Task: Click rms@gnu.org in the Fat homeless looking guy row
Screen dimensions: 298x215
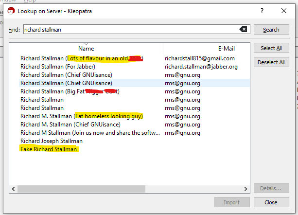Action: (x=182, y=116)
